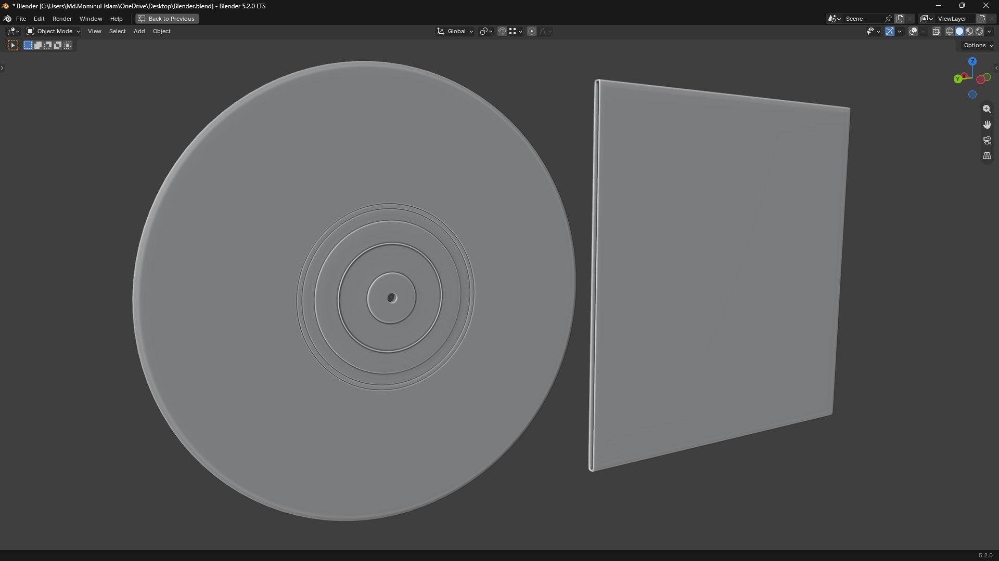Screen dimensions: 999x561
Task: Open the snapping options dropdown
Action: pos(516,32)
